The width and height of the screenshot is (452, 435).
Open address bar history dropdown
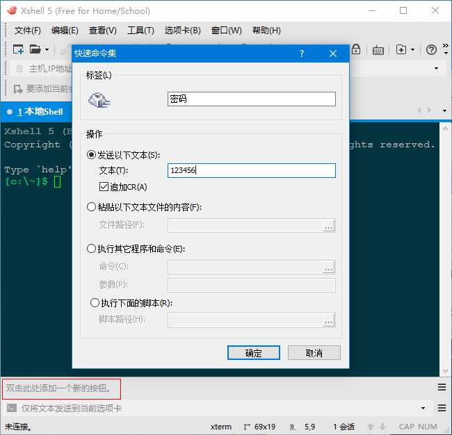click(437, 69)
